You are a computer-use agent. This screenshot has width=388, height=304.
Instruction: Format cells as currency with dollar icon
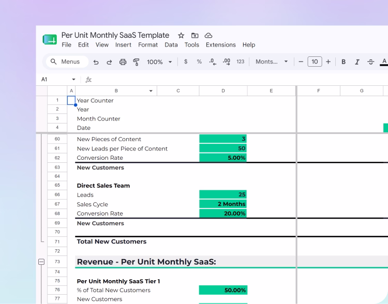(x=186, y=62)
